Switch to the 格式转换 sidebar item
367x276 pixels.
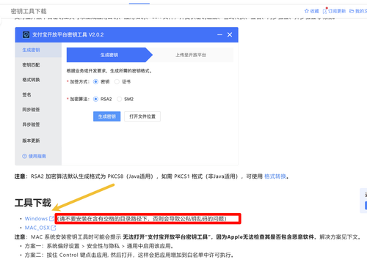click(38, 80)
